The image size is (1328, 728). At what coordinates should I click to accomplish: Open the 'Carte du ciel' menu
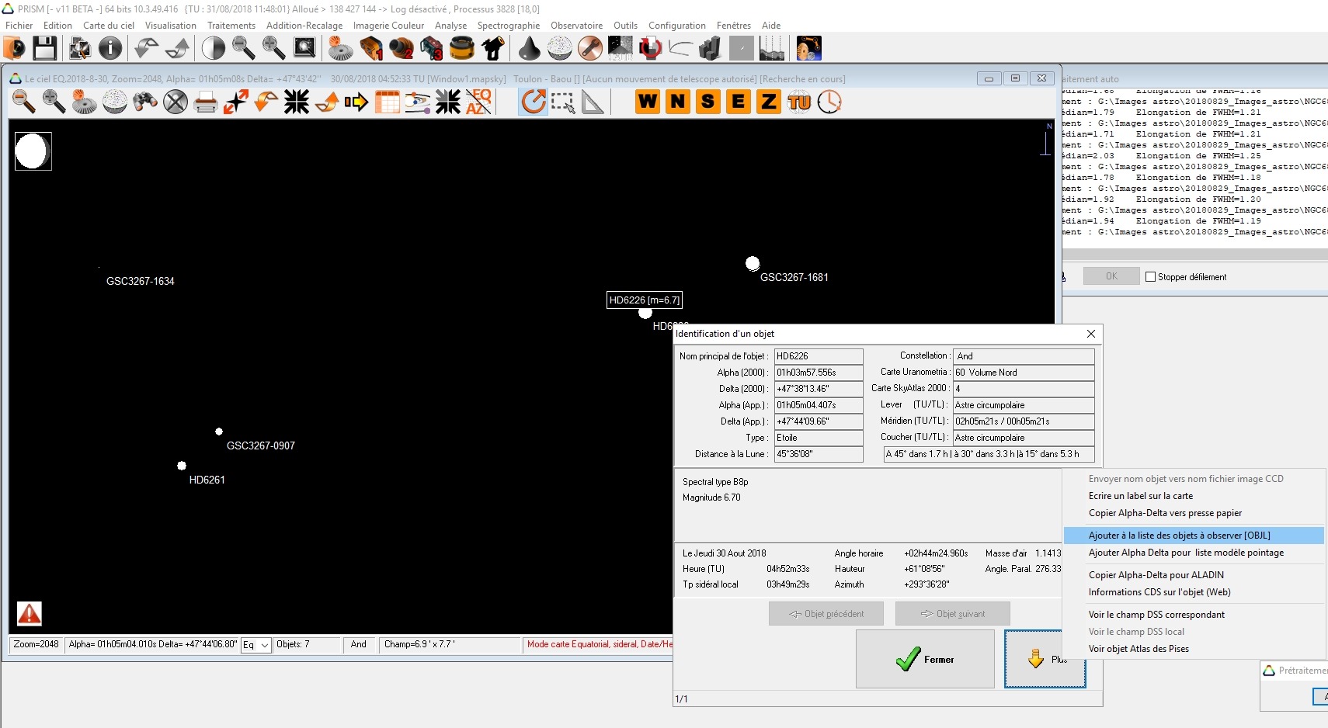click(x=108, y=26)
